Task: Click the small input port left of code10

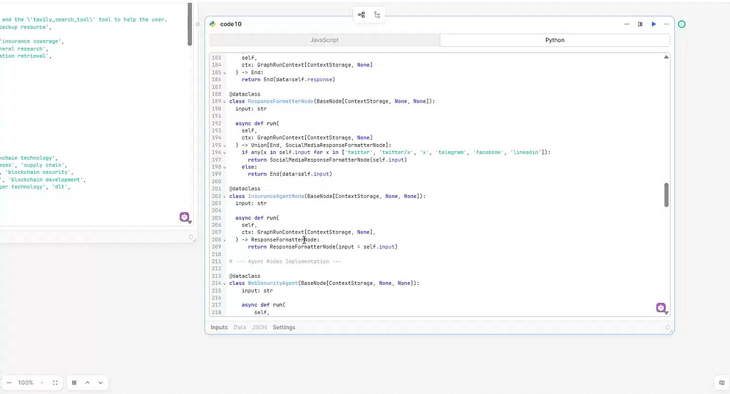Action: [x=198, y=24]
